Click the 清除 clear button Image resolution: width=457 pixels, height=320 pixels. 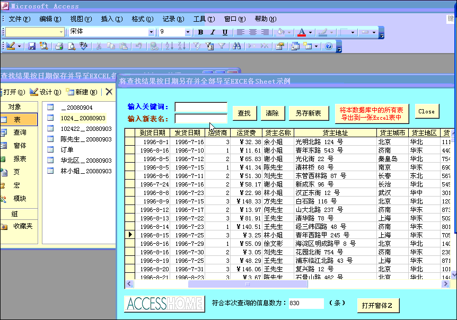(x=272, y=113)
